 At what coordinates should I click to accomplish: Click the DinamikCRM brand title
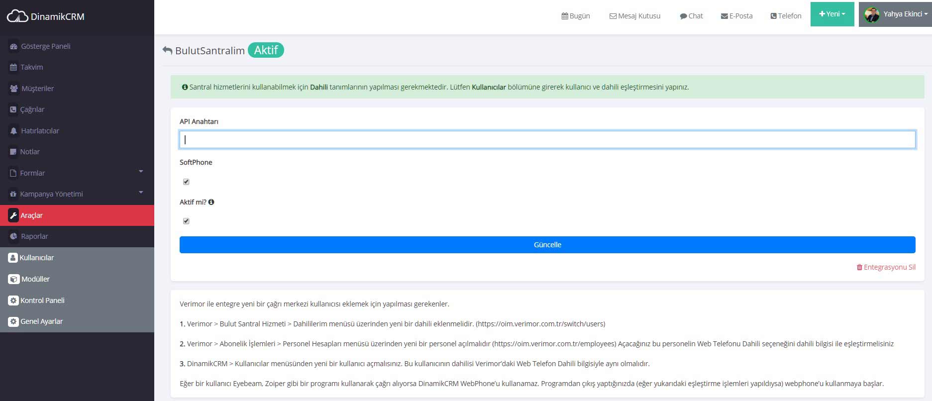point(58,16)
